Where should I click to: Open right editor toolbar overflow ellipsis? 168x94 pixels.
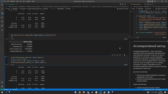pyautogui.click(x=153, y=9)
